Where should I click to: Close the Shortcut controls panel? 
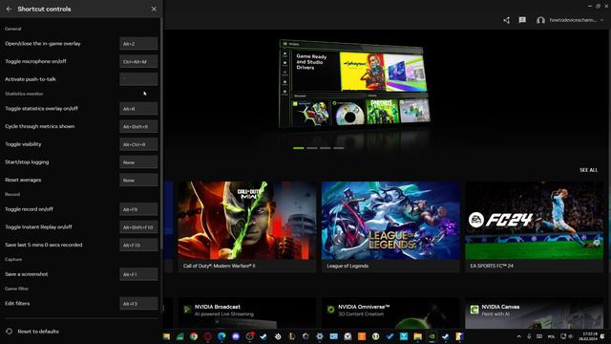pyautogui.click(x=154, y=9)
